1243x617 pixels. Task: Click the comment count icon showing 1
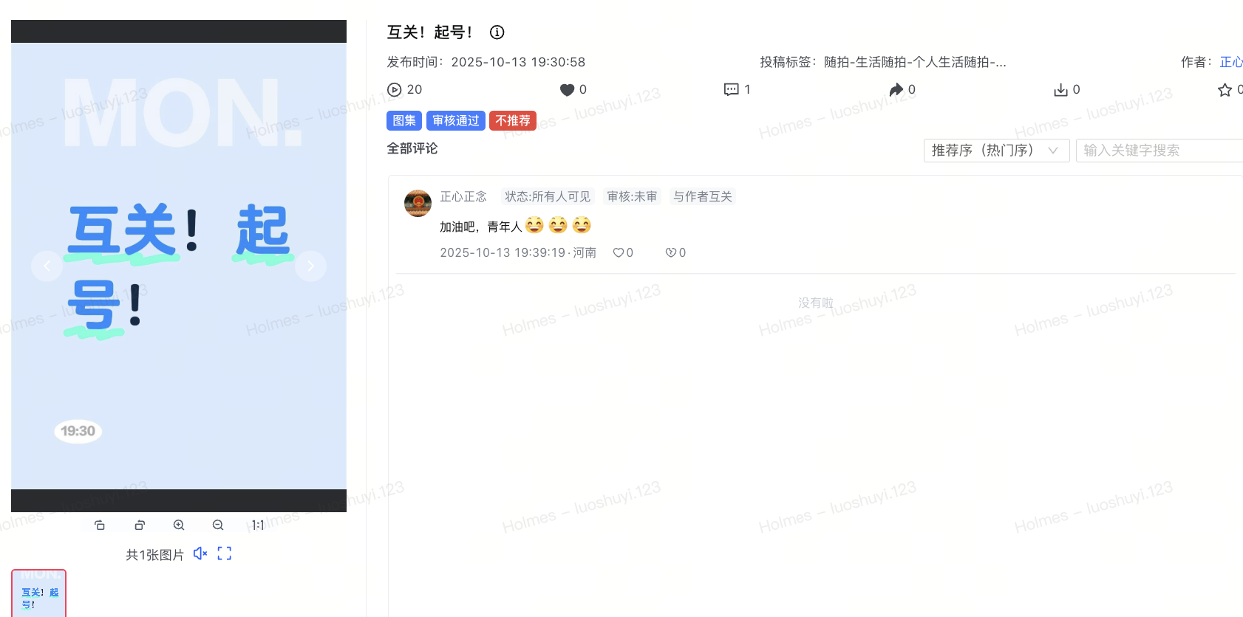click(x=732, y=89)
